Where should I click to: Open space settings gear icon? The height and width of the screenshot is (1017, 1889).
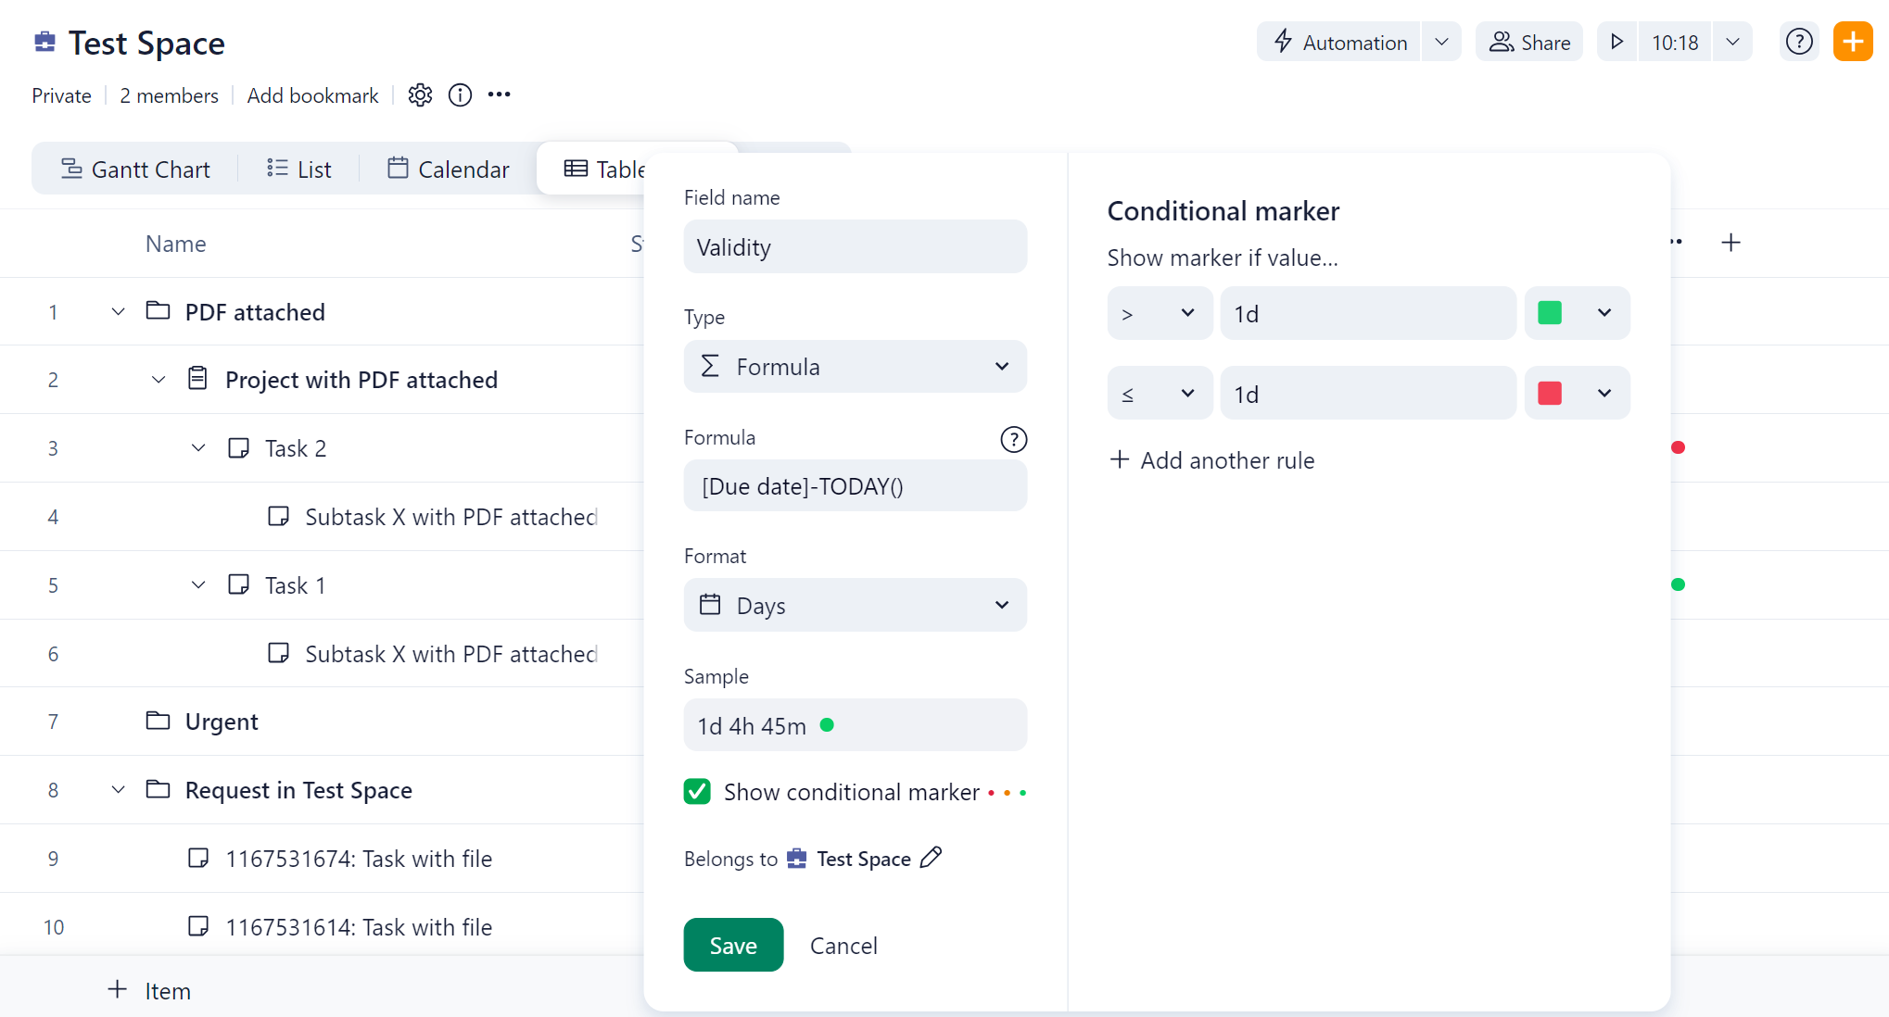(420, 95)
